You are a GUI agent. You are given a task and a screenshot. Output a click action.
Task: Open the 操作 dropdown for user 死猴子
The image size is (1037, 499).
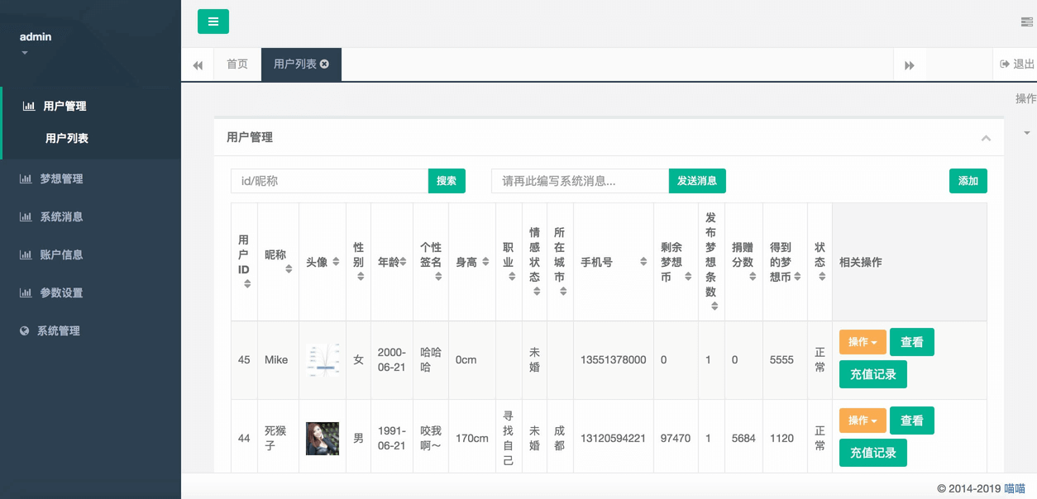(863, 421)
